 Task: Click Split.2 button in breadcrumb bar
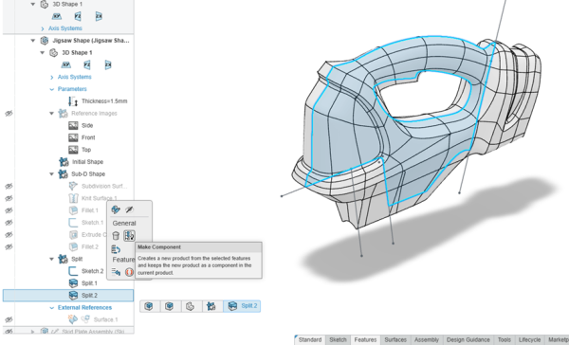tap(242, 306)
